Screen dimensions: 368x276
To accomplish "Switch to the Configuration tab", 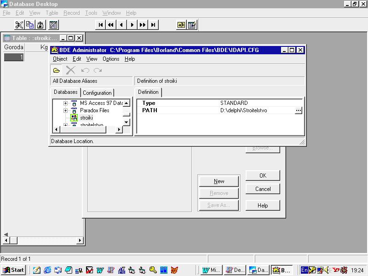I will (x=97, y=93).
